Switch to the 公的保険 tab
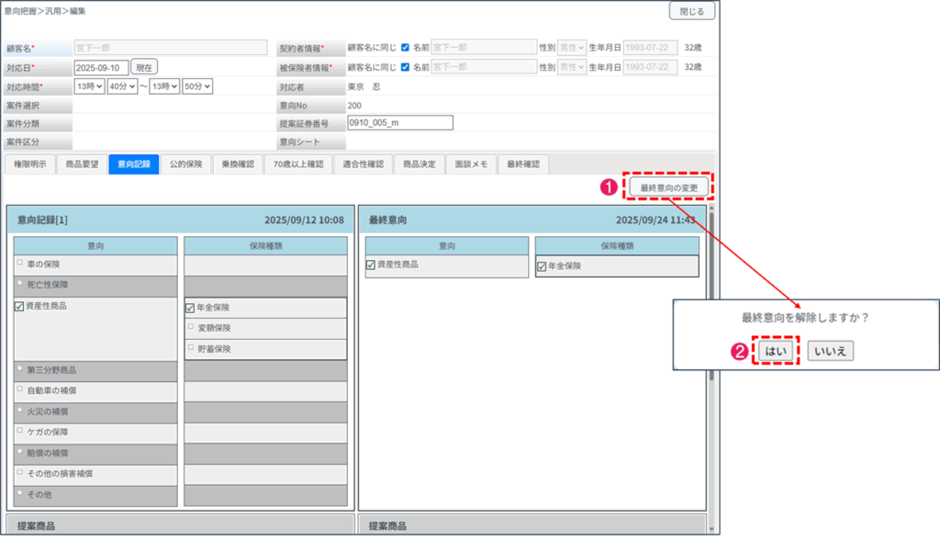 tap(186, 164)
